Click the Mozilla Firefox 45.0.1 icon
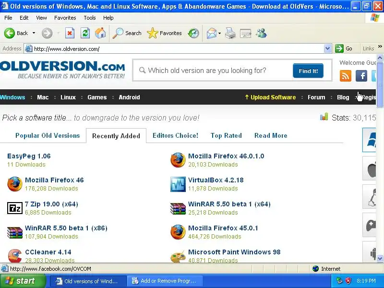Viewport: 384px width, 288px height. pyautogui.click(x=178, y=232)
